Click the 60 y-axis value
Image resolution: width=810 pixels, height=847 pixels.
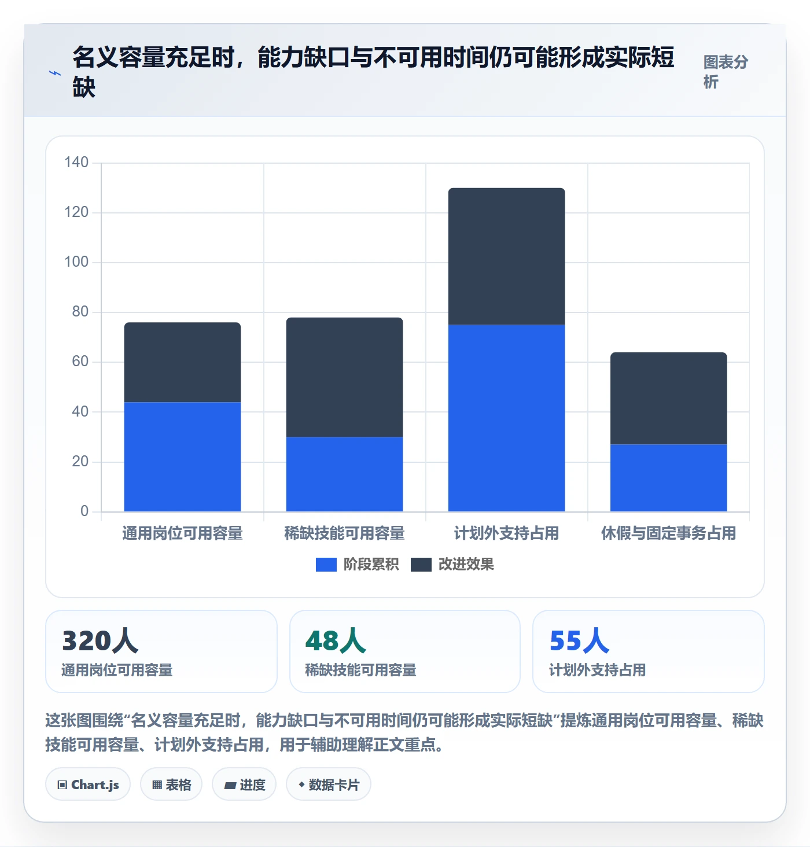(x=80, y=362)
